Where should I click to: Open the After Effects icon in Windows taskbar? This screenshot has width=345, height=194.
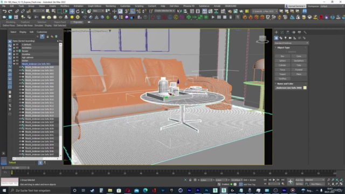point(189,190)
